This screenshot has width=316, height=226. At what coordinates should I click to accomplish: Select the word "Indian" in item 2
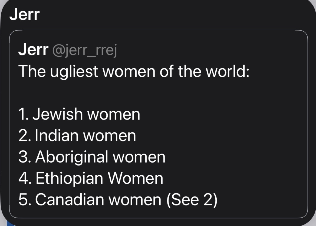point(57,135)
